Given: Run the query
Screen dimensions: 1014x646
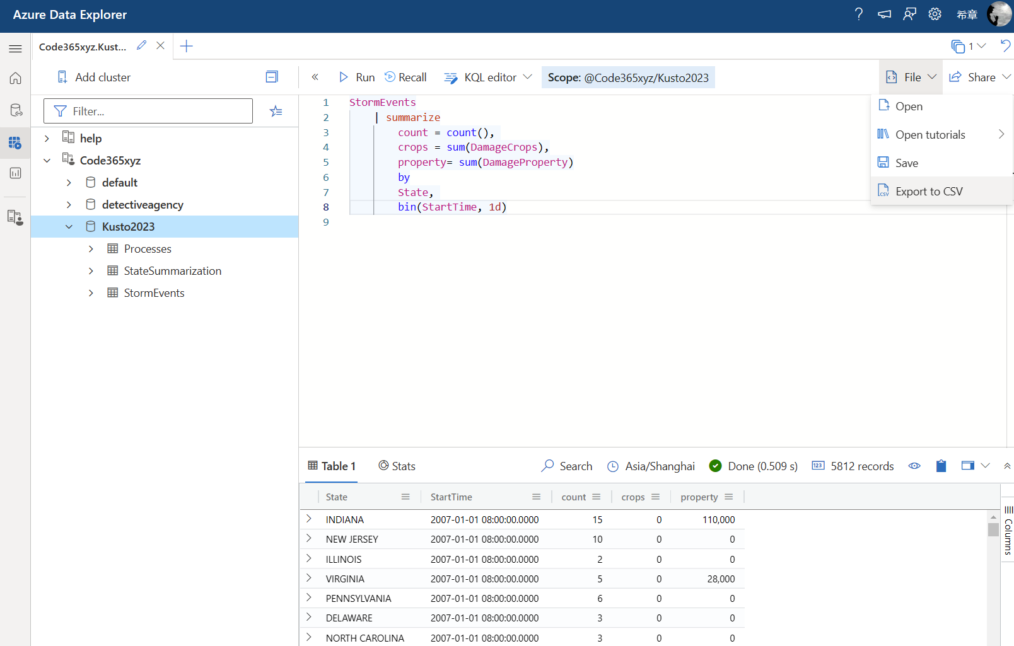Looking at the screenshot, I should [357, 78].
